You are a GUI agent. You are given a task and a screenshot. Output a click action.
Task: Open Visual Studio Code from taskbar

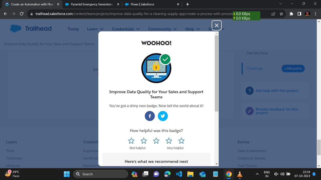(x=179, y=174)
